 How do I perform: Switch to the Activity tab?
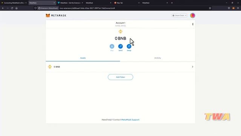coord(157,58)
